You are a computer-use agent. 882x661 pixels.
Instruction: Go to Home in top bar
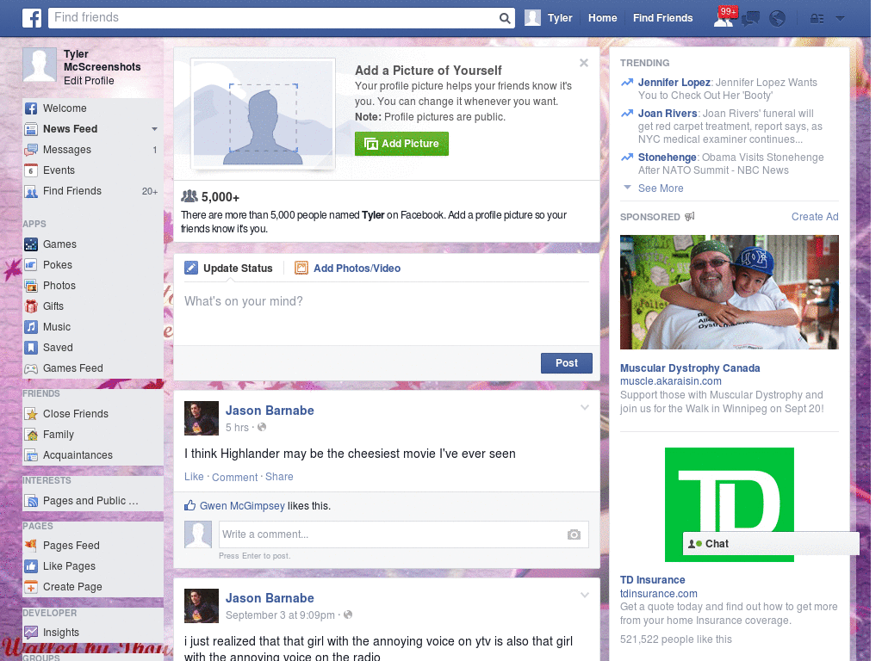point(602,18)
